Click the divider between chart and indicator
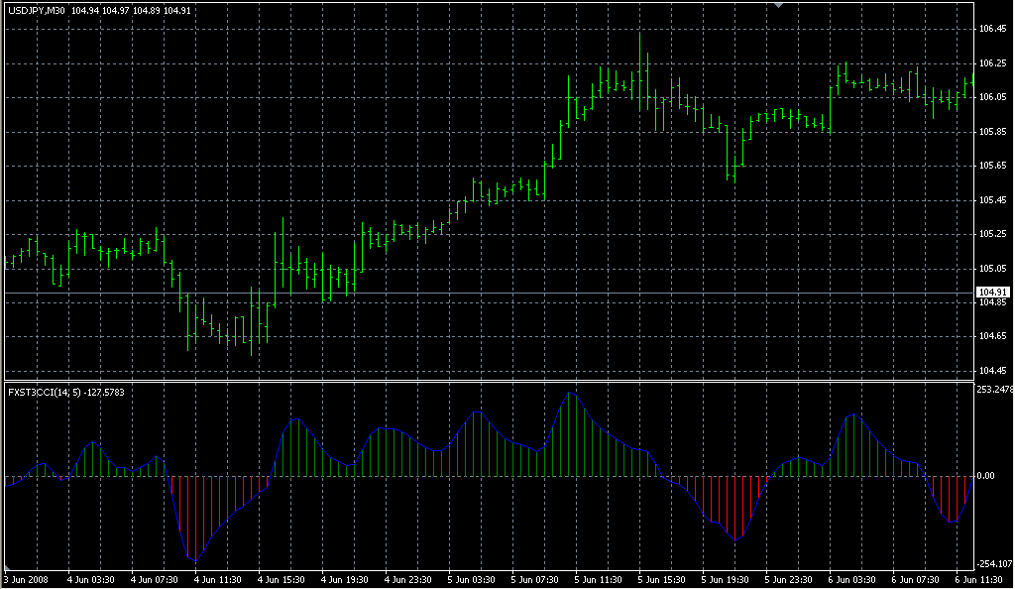This screenshot has width=1015, height=589. (x=486, y=381)
